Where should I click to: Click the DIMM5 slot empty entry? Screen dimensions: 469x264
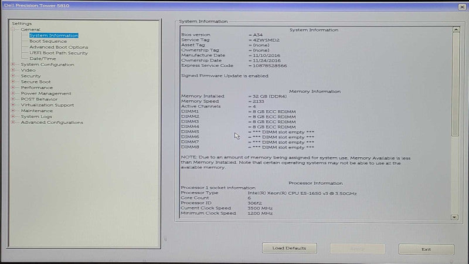click(x=283, y=132)
